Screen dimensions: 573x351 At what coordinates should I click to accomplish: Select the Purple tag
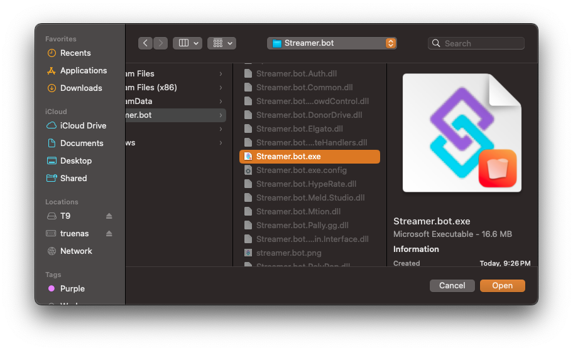pos(72,289)
